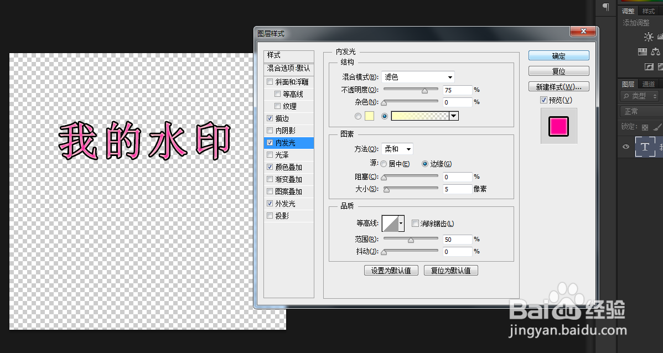Turn off the 颜色叠加 checkbox

point(270,167)
